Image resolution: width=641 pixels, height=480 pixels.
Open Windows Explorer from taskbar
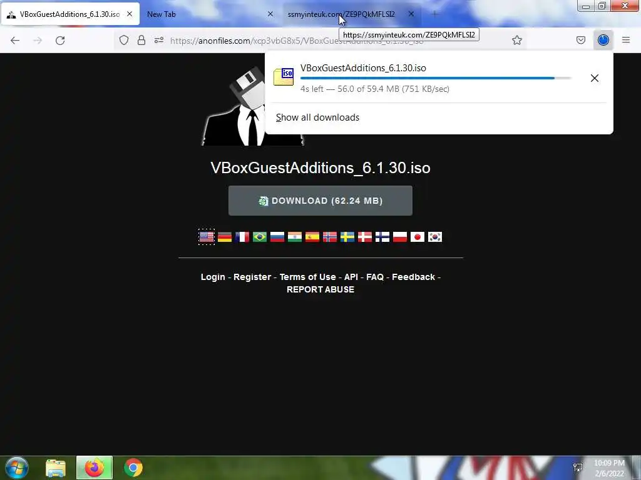pyautogui.click(x=56, y=467)
